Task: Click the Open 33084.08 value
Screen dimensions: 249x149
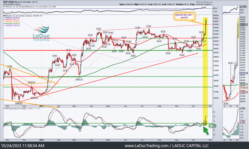Action: 126,4
